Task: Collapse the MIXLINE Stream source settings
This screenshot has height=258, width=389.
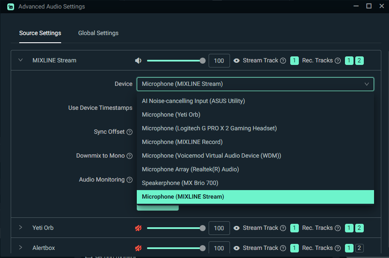Action: click(21, 60)
